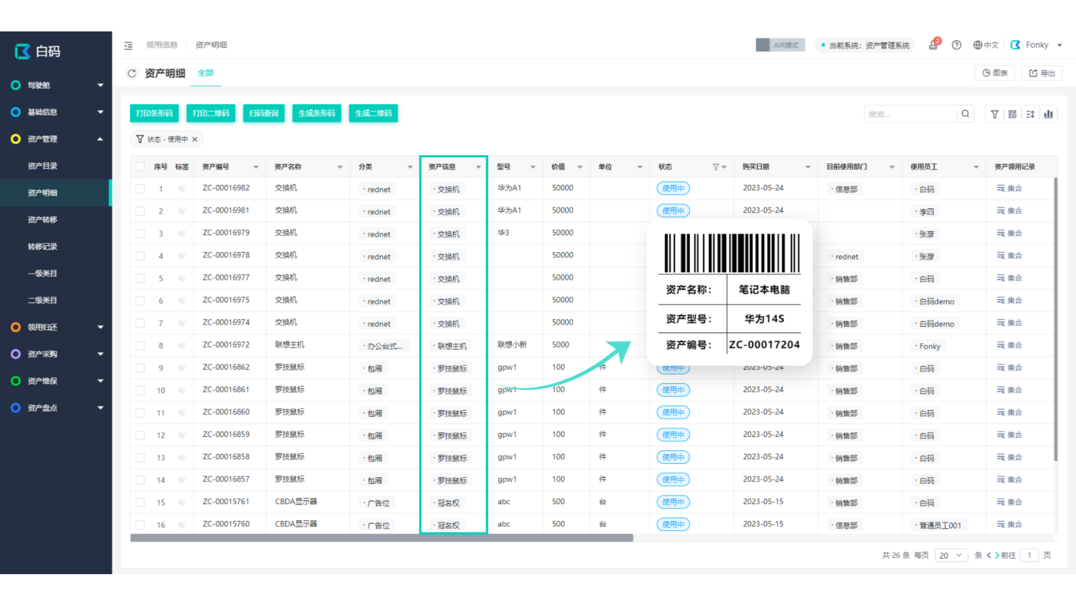Check the checkbox for row 13 ZC-00016858
The width and height of the screenshot is (1076, 605).
(x=140, y=458)
